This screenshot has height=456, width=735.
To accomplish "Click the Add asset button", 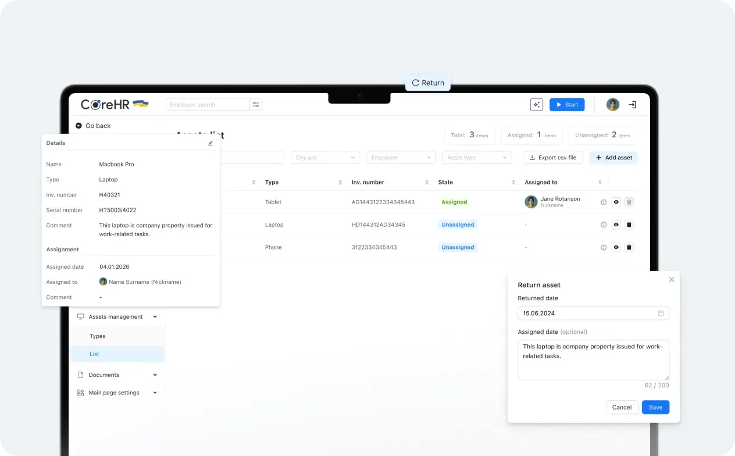I will pyautogui.click(x=613, y=158).
